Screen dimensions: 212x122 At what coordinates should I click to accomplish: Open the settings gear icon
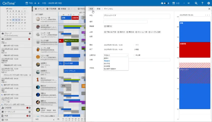point(208,3)
